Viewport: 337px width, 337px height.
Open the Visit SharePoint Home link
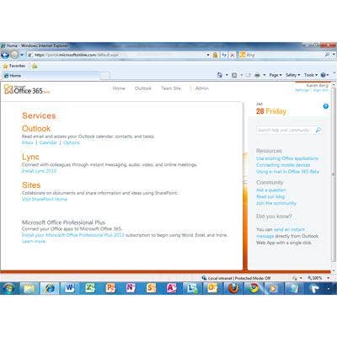click(x=45, y=199)
